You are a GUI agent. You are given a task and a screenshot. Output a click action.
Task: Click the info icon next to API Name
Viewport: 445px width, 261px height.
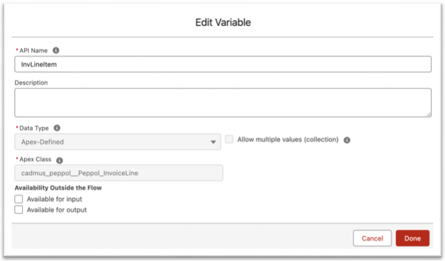[x=56, y=51]
